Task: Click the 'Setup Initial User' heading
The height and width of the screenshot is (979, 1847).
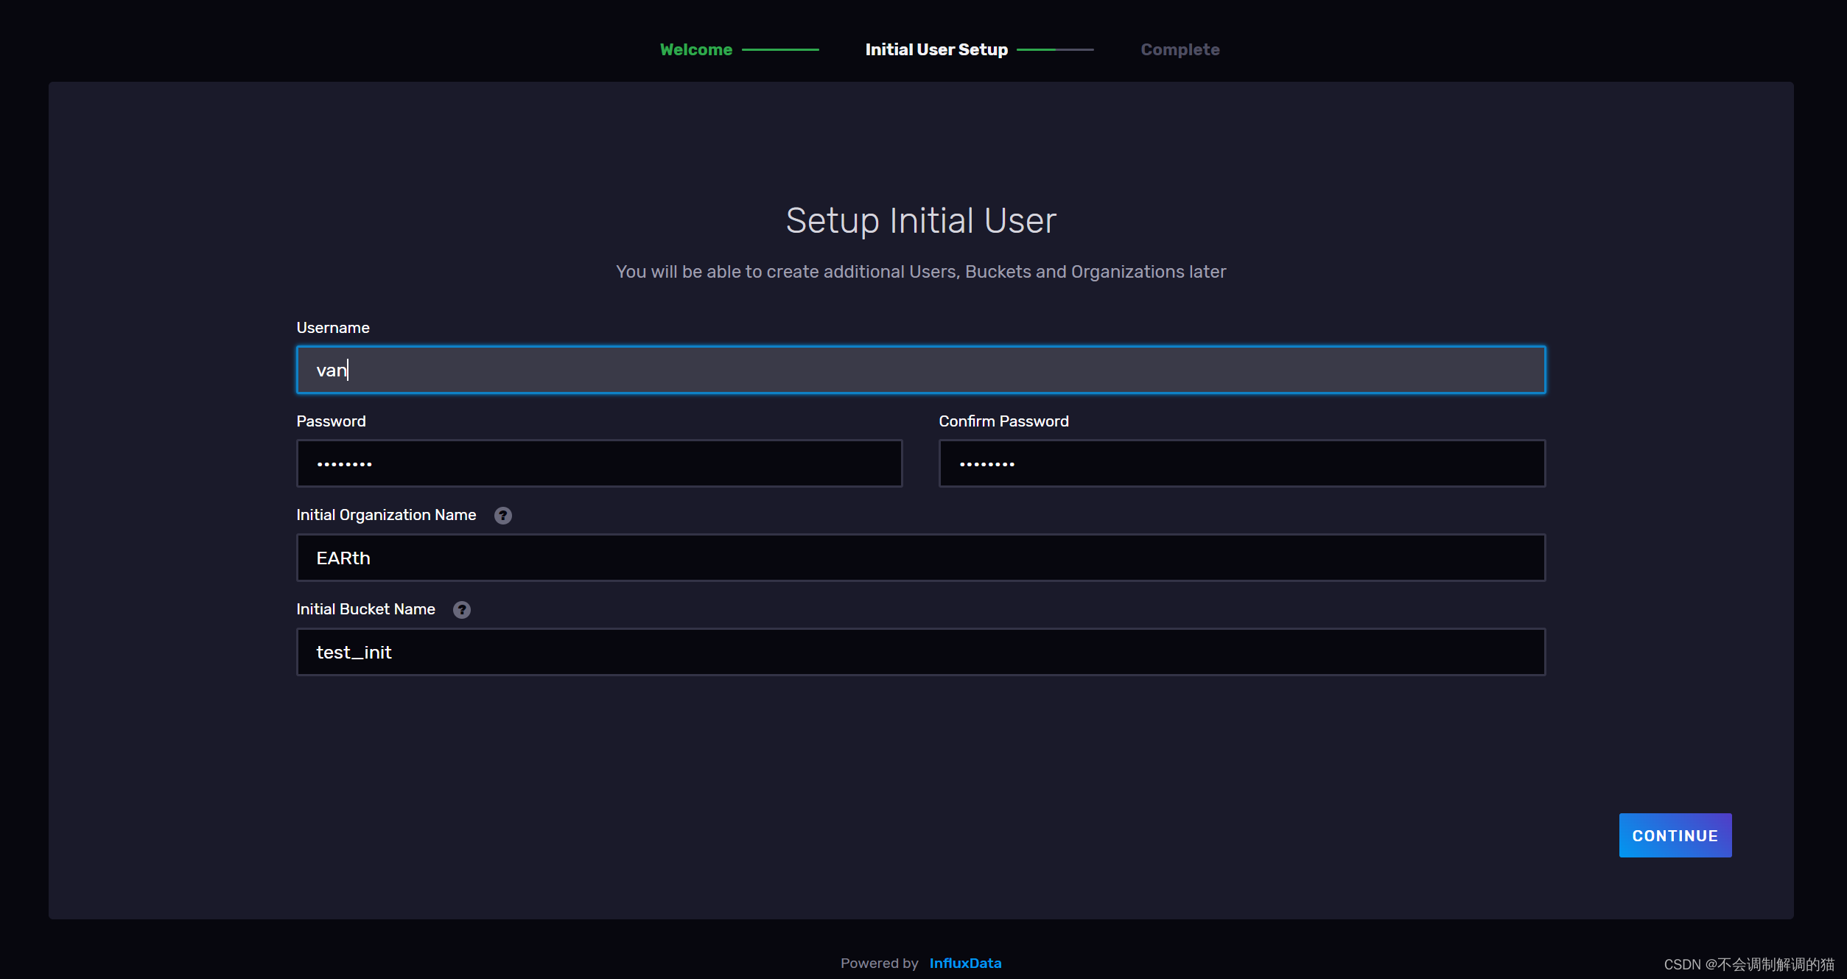Action: pyautogui.click(x=921, y=221)
